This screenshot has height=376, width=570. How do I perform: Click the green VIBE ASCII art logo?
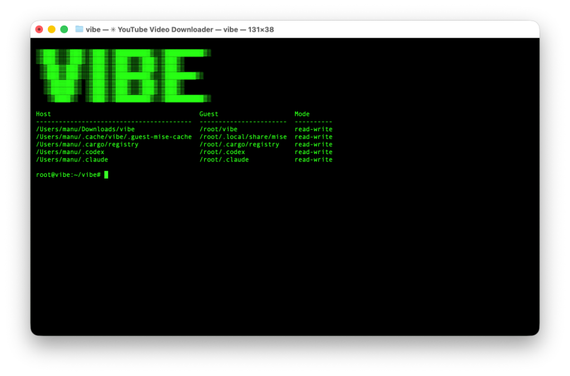point(124,76)
